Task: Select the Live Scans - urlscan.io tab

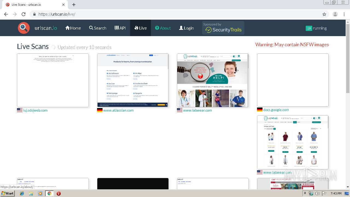Action: pyautogui.click(x=35, y=5)
